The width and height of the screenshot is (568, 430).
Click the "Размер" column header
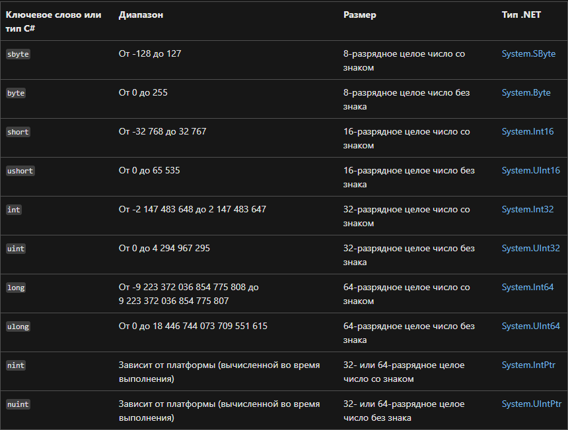360,15
